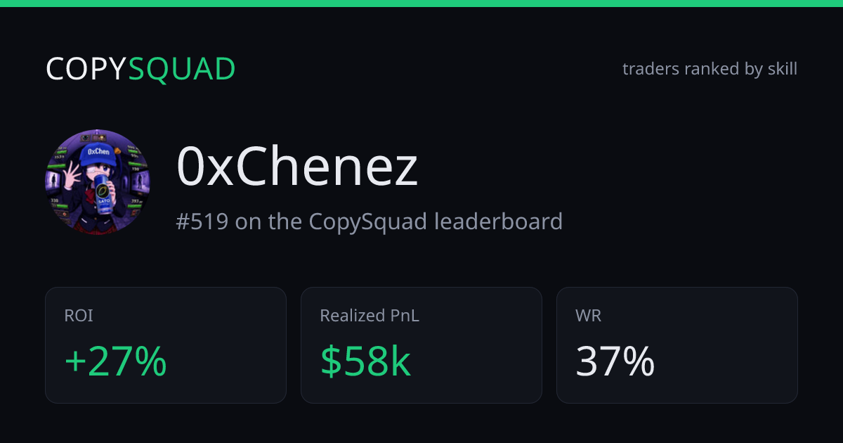
Task: Select the 37% win rate value
Action: pyautogui.click(x=615, y=361)
